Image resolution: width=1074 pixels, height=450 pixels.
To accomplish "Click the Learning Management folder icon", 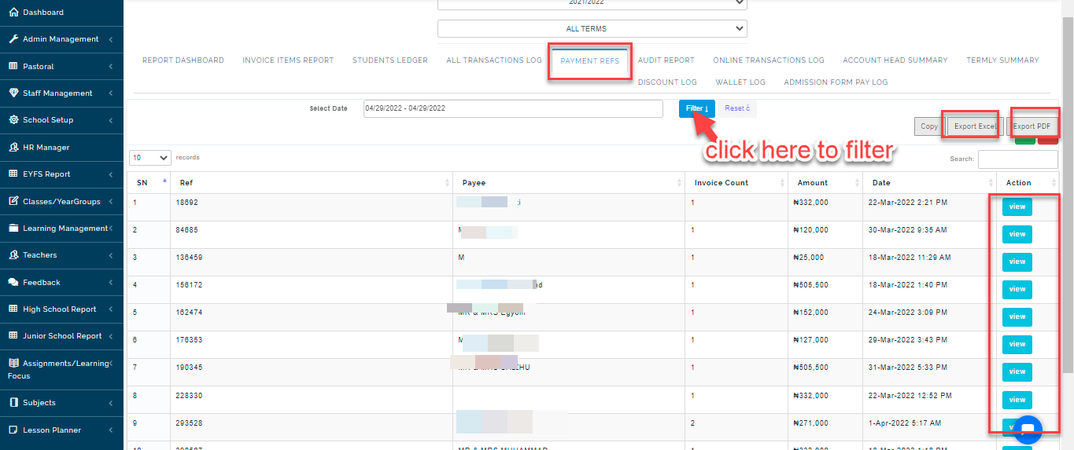I will tap(13, 229).
